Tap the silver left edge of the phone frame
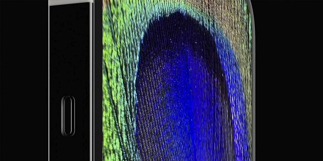Viewport: 323px width, 161px height. [49, 80]
